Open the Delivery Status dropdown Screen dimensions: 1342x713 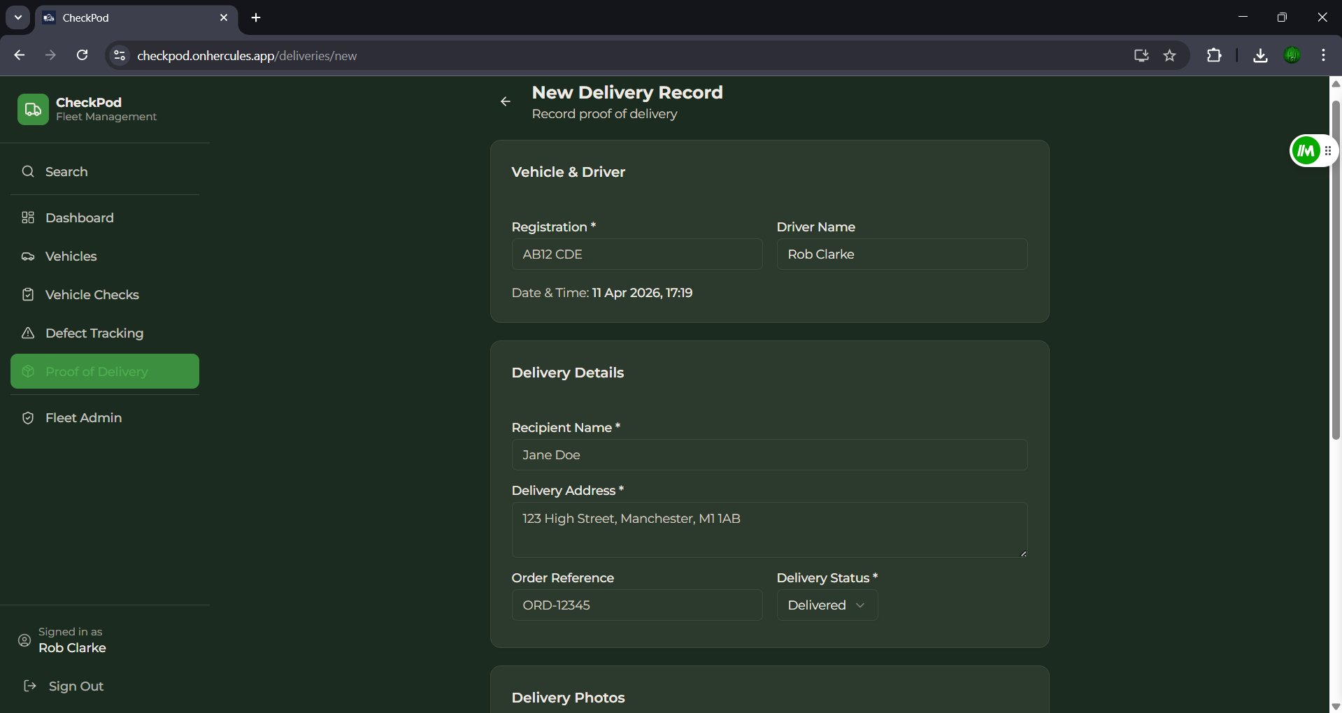point(827,605)
